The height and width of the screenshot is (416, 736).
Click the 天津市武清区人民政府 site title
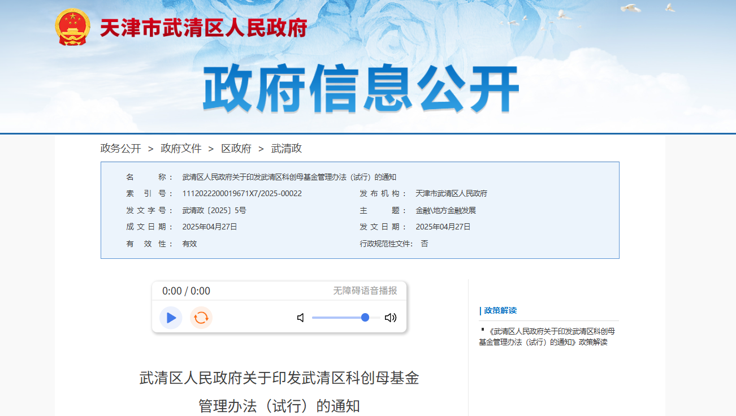(x=204, y=28)
